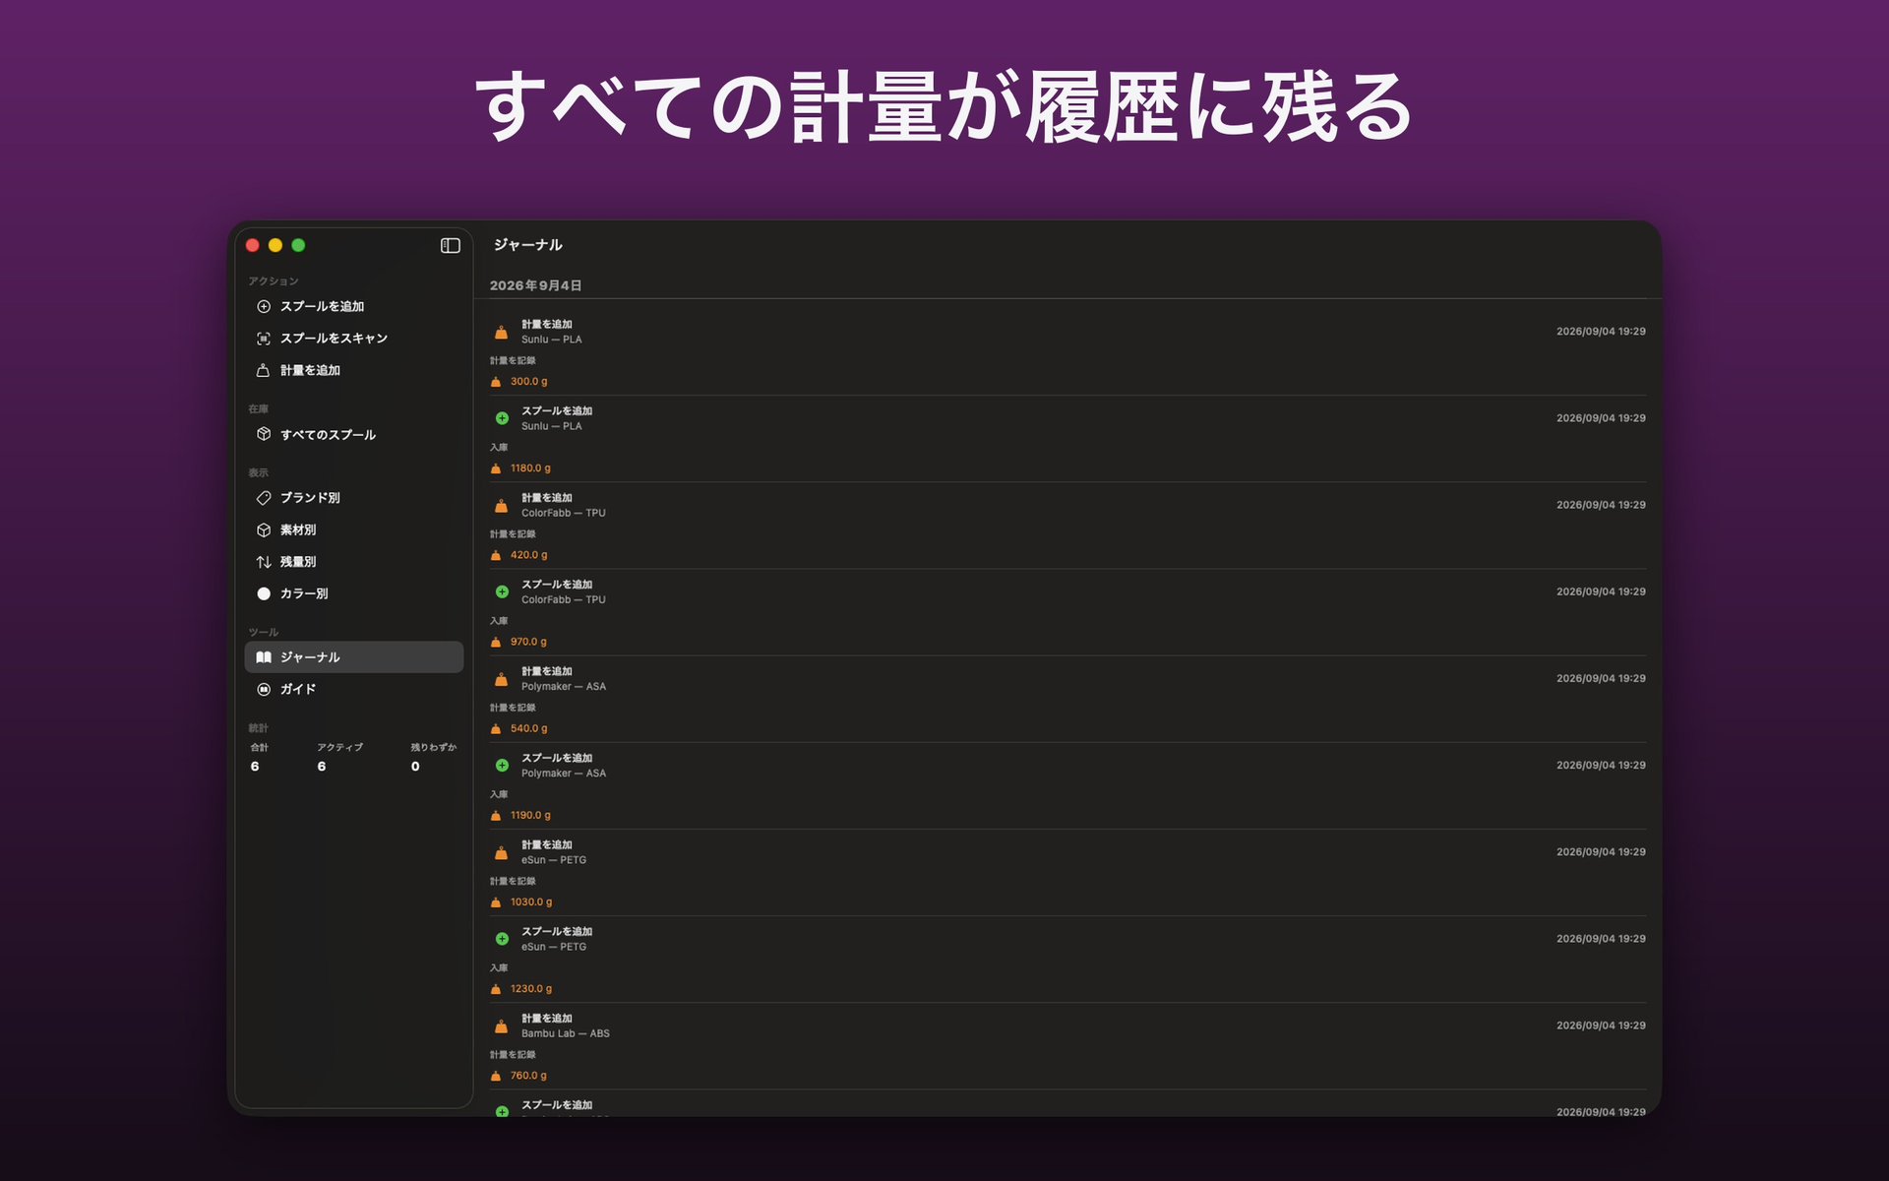Select 計量を追加 in the sidebar actions
This screenshot has height=1181, width=1889.
(353, 370)
